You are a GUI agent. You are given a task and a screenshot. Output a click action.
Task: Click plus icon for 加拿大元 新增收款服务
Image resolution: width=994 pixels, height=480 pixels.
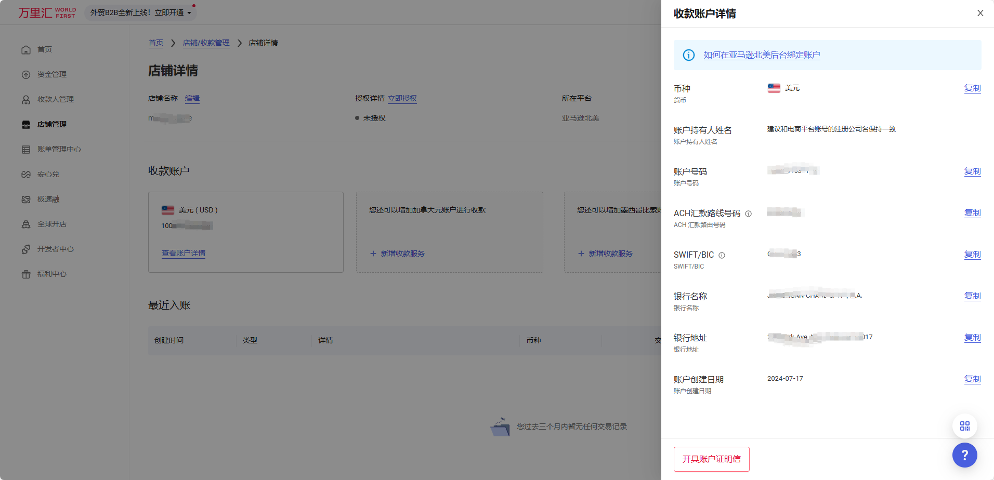tap(373, 254)
